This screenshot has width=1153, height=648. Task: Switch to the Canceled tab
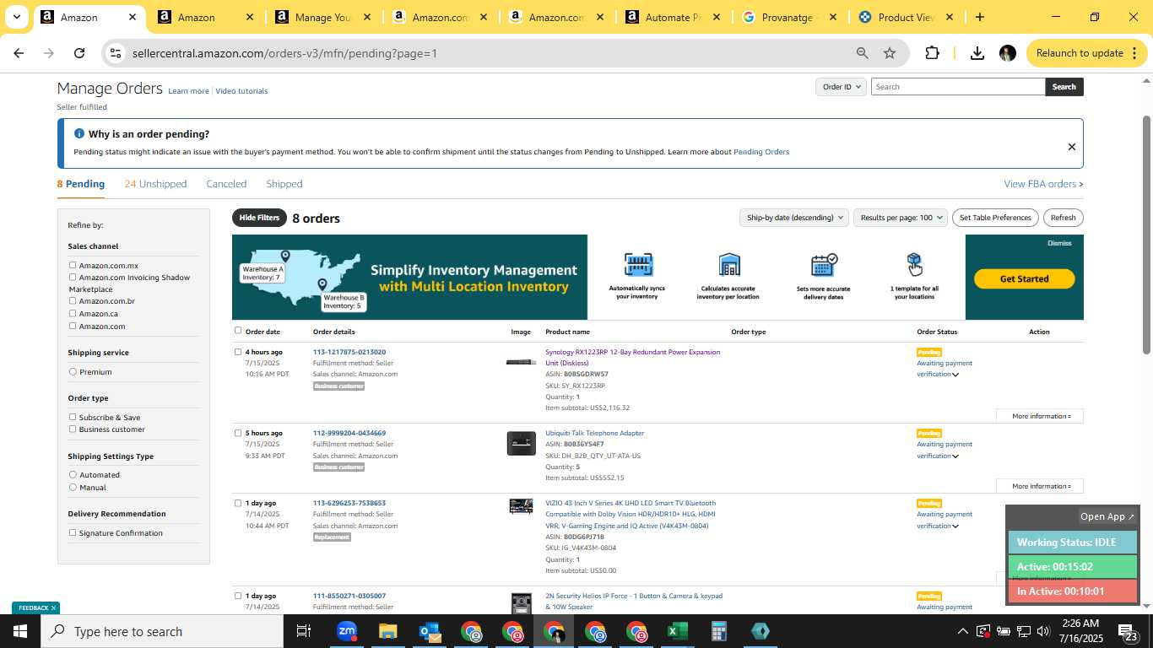pos(226,184)
